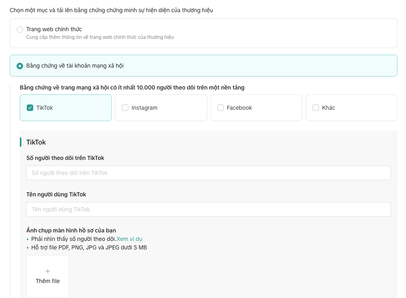Open the "Xem ví dụ" link
Screen dimensions: 406x298
click(129, 239)
